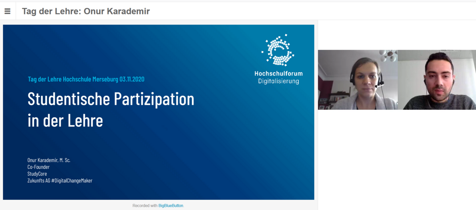Click the Digitalisierung word under the logo

278,81
